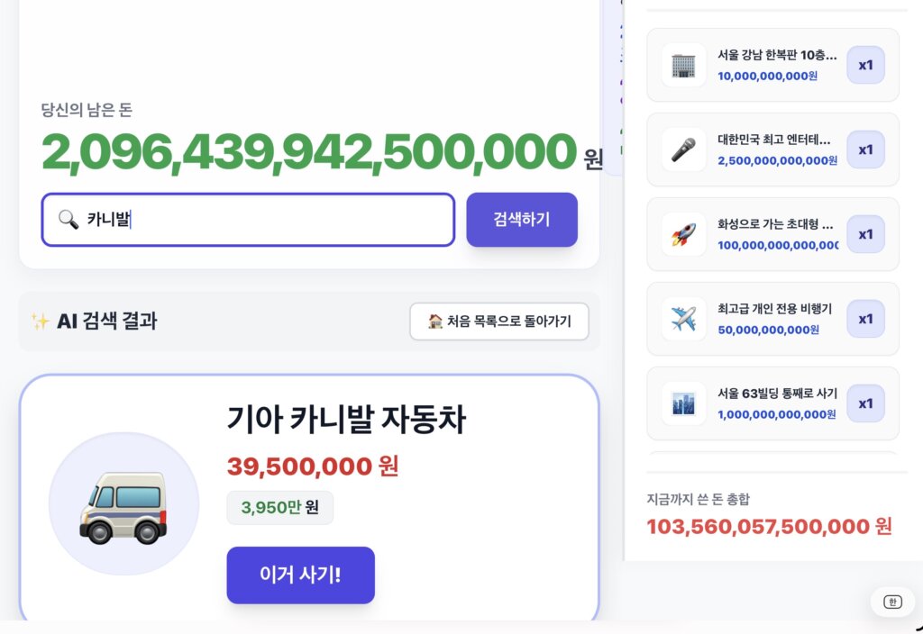Viewport: 923px width, 634px height.
Task: Click x1 badge on private airplane item
Action: pos(865,320)
